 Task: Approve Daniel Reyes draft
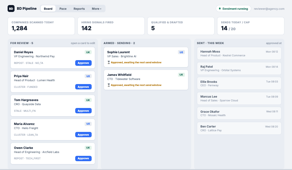click(83, 63)
